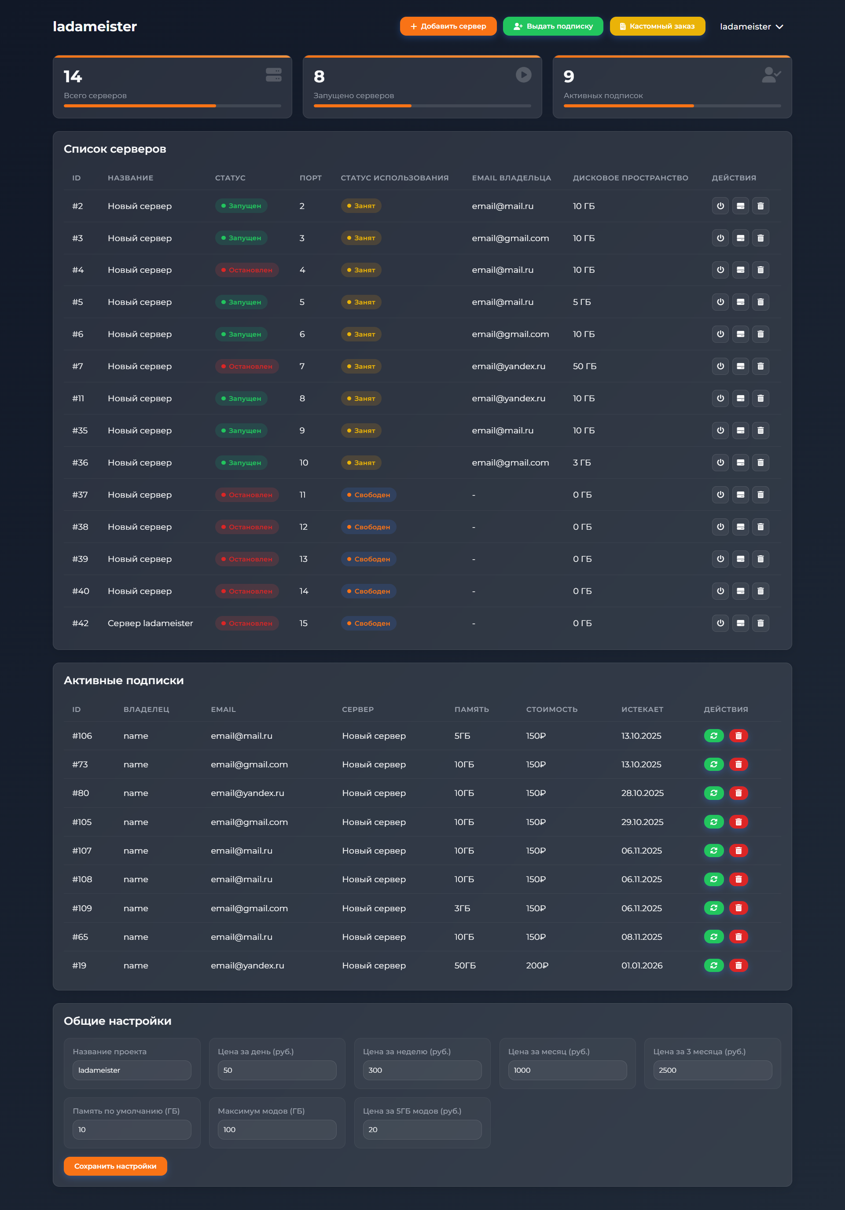Click Сохранить настройки button
This screenshot has height=1210, width=845.
[115, 1166]
